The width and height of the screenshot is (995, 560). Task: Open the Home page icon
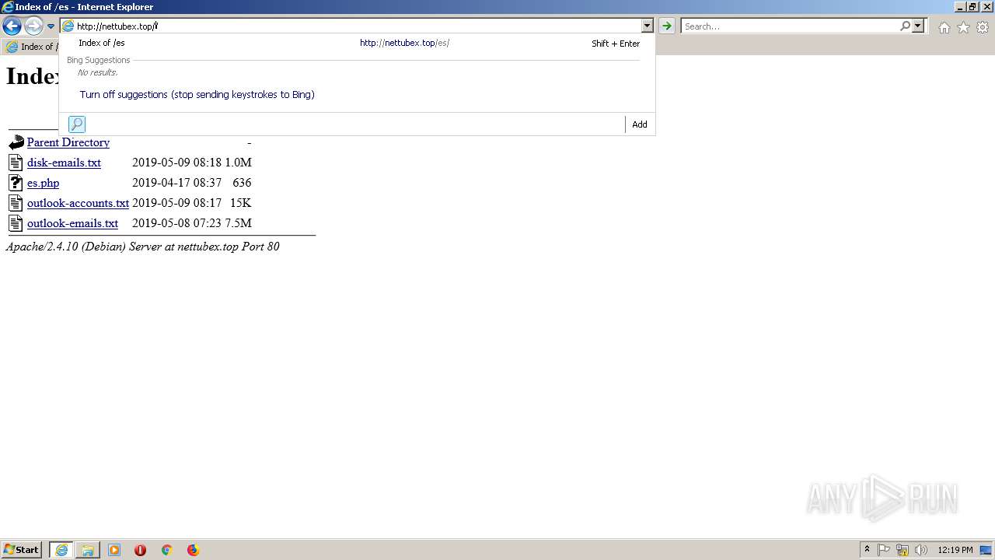tap(944, 27)
